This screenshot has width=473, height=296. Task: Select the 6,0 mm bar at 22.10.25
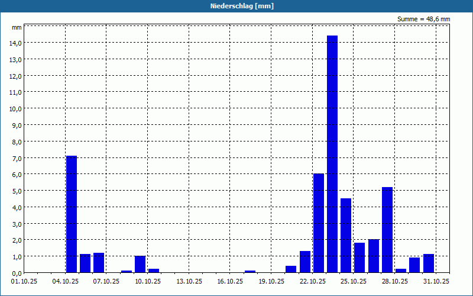click(x=319, y=223)
